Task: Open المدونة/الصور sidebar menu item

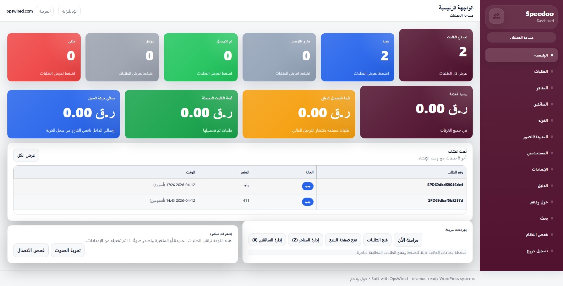Action: coord(521,137)
